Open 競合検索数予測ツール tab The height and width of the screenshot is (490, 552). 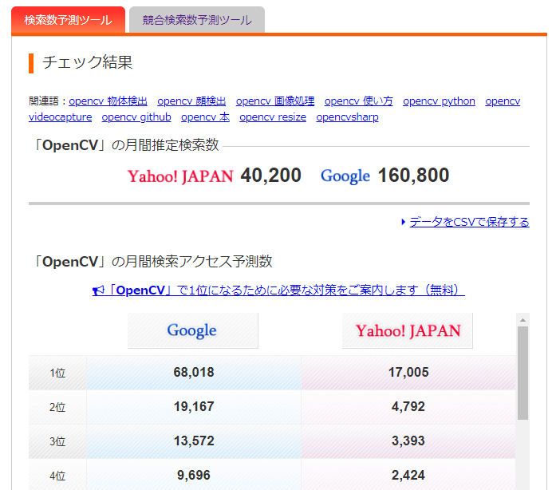(197, 20)
